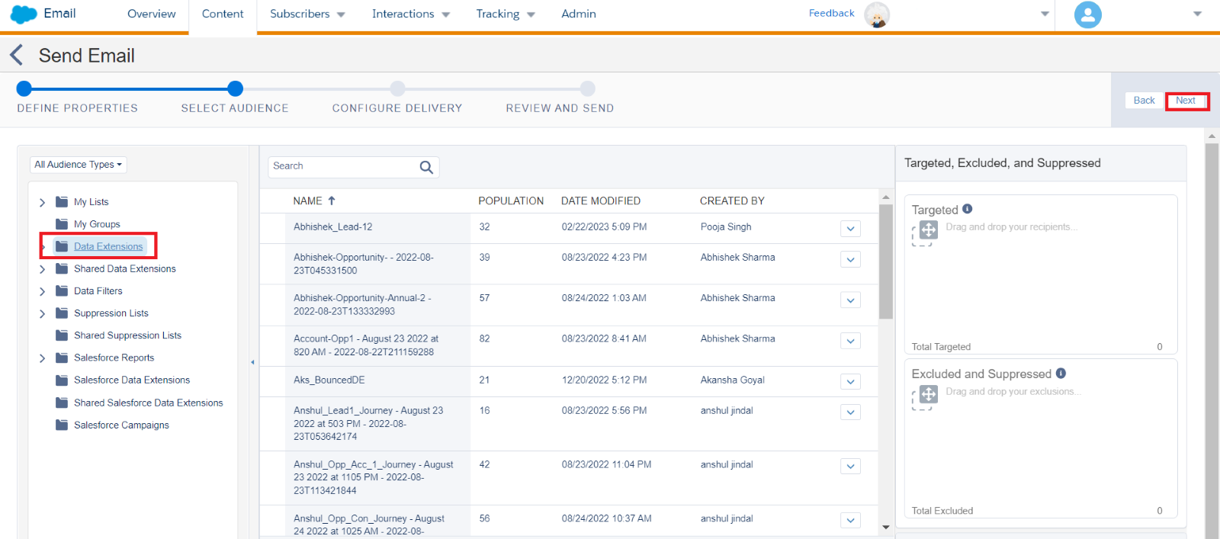1220x539 pixels.
Task: Click the Back button
Action: (1144, 101)
